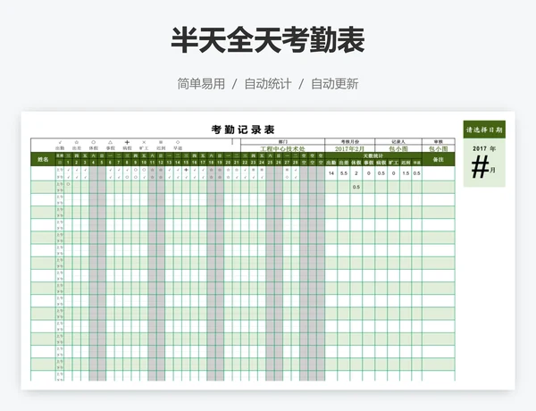536x411 pixels.
Task: Click the 半天全天考勤表 main heading
Action: [x=268, y=40]
